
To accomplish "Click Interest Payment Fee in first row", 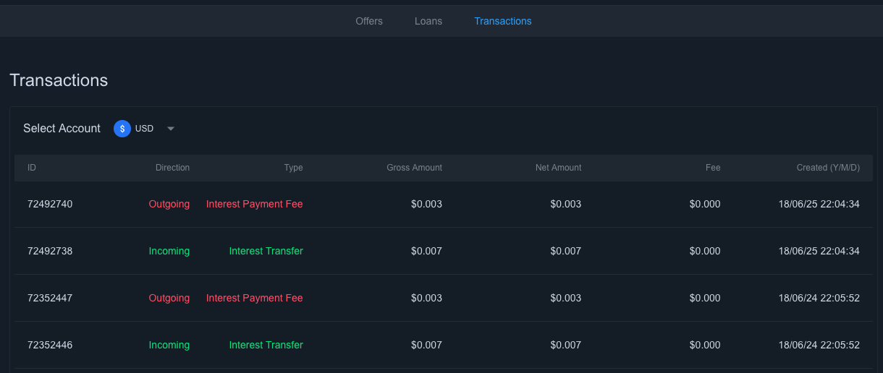I will pos(254,204).
